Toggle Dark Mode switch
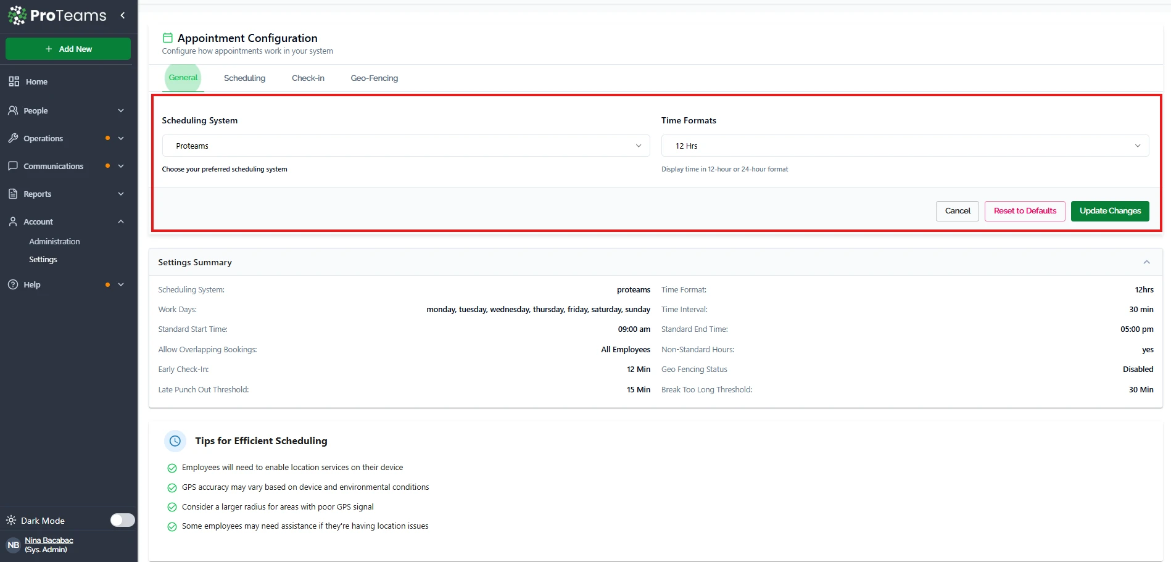The image size is (1171, 562). point(122,520)
